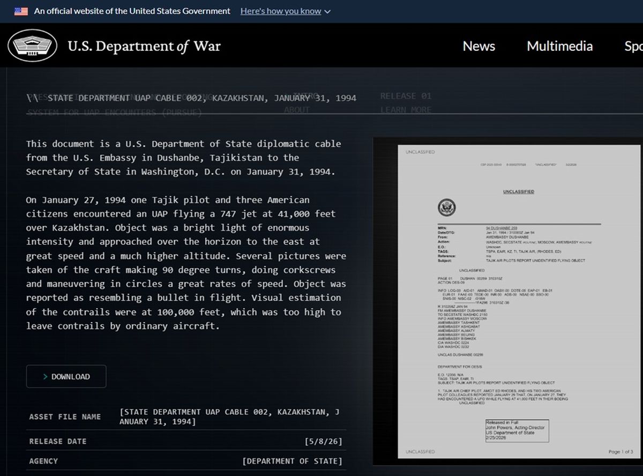Select the AGENCY metadata row
Screen dimensions: 643x476
pyautogui.click(x=186, y=461)
